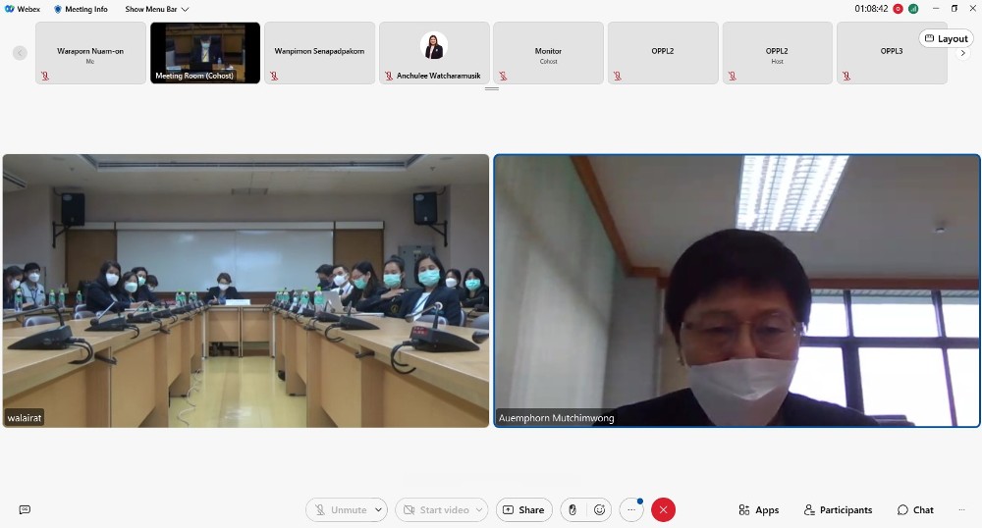This screenshot has height=528, width=982.
Task: Click the red recording indicator icon
Action: 898,9
